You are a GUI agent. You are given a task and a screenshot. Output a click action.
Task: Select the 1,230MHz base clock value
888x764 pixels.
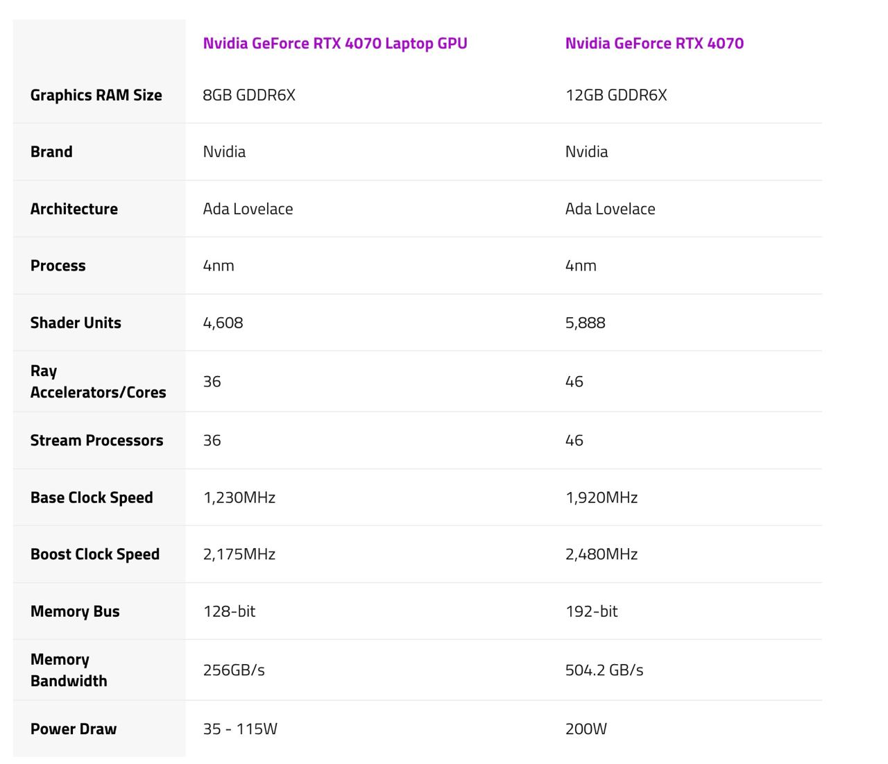click(x=239, y=498)
